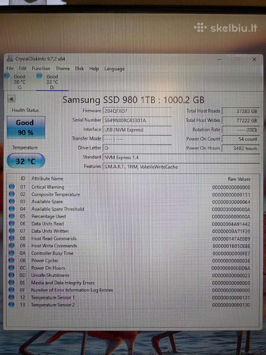Click the Features field S.M.A.R.T., TRIM

(x=181, y=167)
